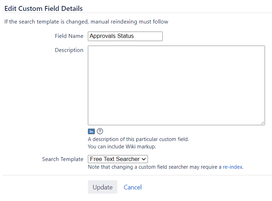Cancel editing the custom field
Image resolution: width=272 pixels, height=201 pixels.
pos(133,187)
